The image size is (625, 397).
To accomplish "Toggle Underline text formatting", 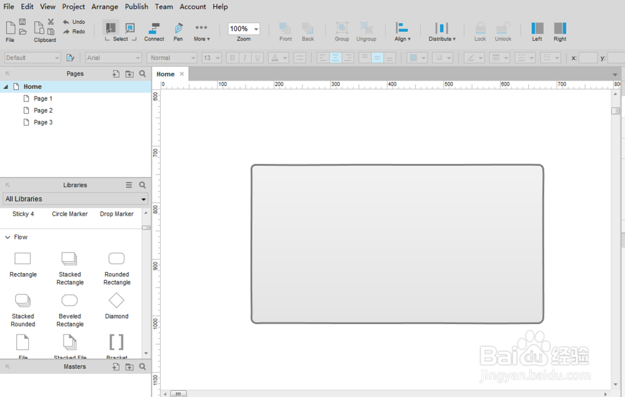I will pyautogui.click(x=257, y=58).
